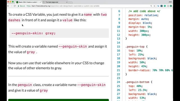This screenshot has height=101, width=180.
Task: Click the top: 40%; line
Action: 136,86
